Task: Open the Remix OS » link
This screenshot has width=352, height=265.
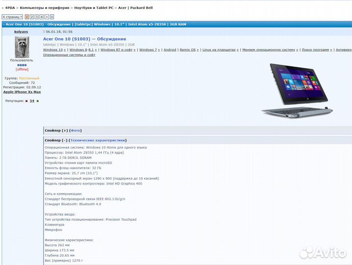Action: coord(189,50)
